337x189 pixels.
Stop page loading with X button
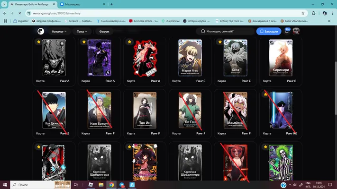pyautogui.click(x=19, y=13)
